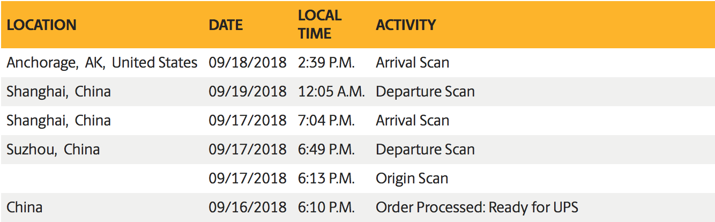Click the 09/19/2018 date cell
The height and width of the screenshot is (222, 715).
pos(248,92)
